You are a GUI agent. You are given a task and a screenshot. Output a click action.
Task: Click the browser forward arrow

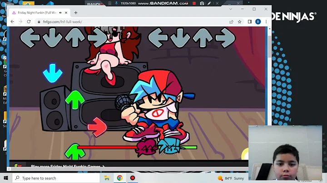tap(20, 22)
